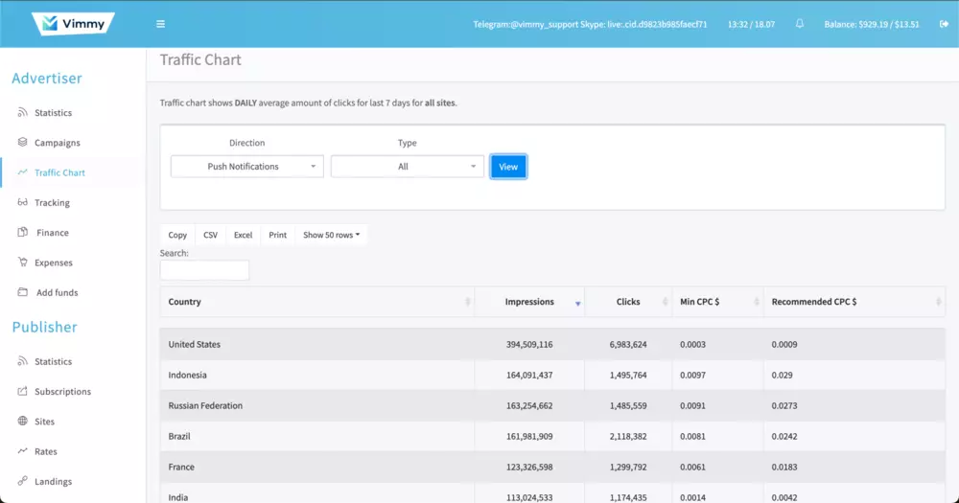Screen dimensions: 959x503
Task: Export table with CSV button
Action: (x=210, y=235)
